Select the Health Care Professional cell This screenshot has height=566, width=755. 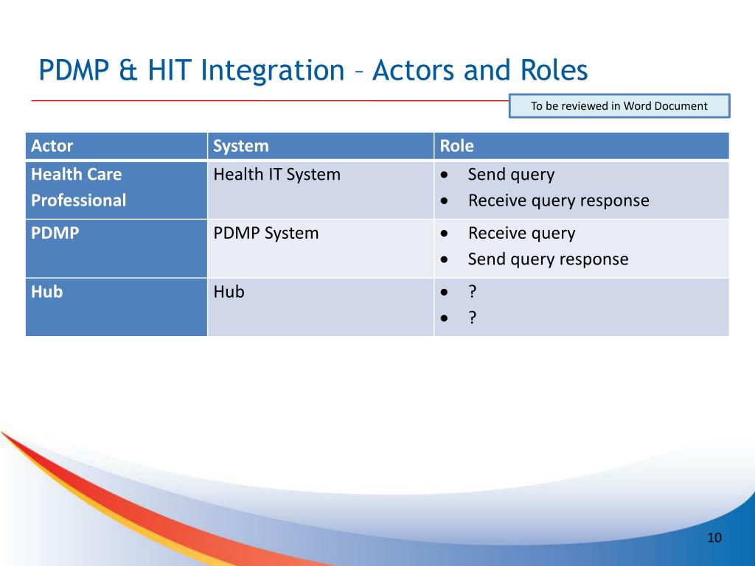point(116,189)
